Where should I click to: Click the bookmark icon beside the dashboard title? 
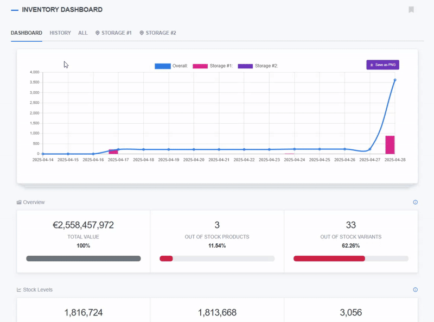(x=411, y=10)
